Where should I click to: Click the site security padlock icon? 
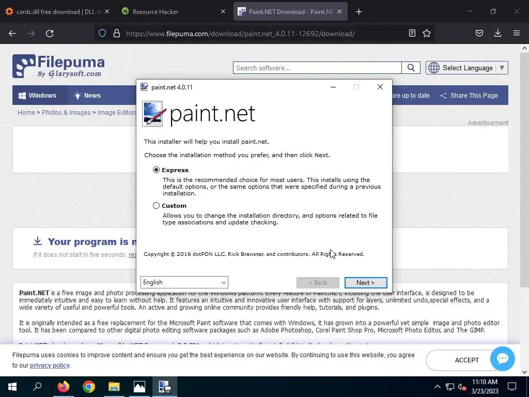[117, 34]
